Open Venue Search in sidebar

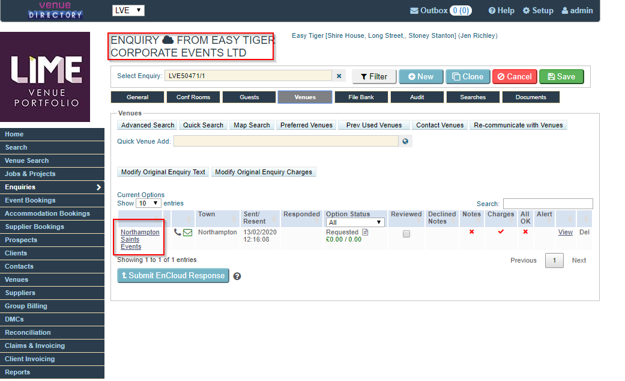click(x=52, y=161)
